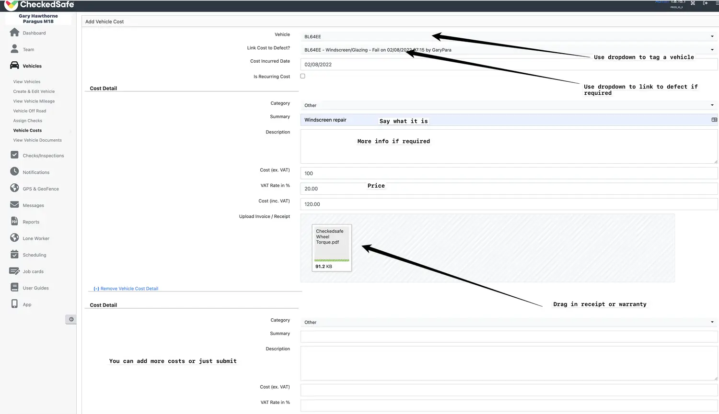Open the first Category dropdown set to Other
Viewport: 719px width, 414px height.
[x=508, y=105]
